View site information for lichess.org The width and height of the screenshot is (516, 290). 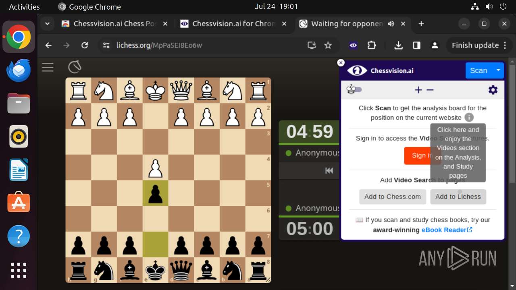tap(106, 46)
